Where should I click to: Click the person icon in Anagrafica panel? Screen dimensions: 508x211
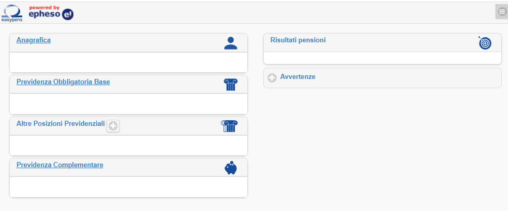pos(230,43)
